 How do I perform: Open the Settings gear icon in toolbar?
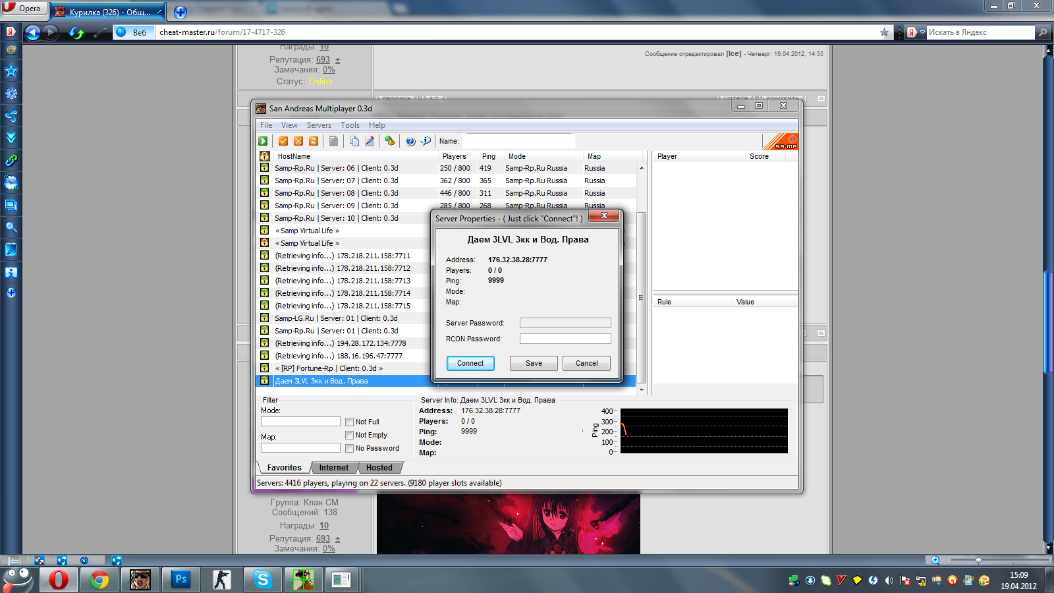click(x=390, y=141)
